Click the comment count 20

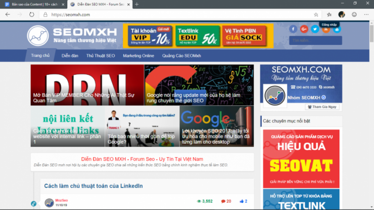226,201
